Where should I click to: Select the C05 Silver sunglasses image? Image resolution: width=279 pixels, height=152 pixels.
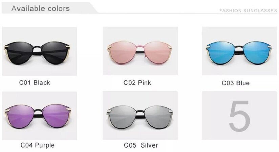[x=140, y=116]
